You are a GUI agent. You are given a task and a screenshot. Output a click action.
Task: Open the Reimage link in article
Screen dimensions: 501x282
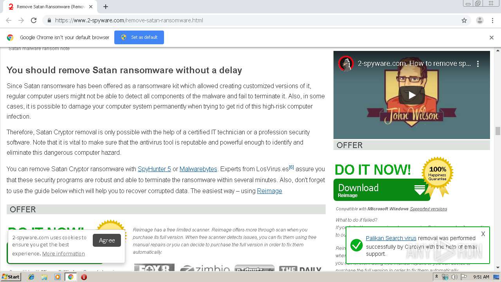(270, 191)
